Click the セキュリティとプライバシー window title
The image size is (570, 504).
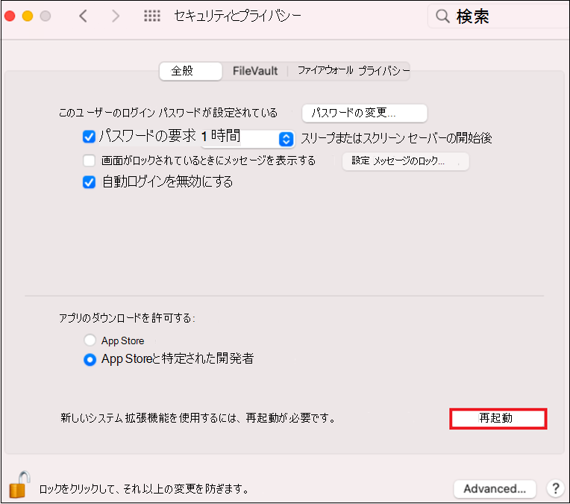coord(238,16)
